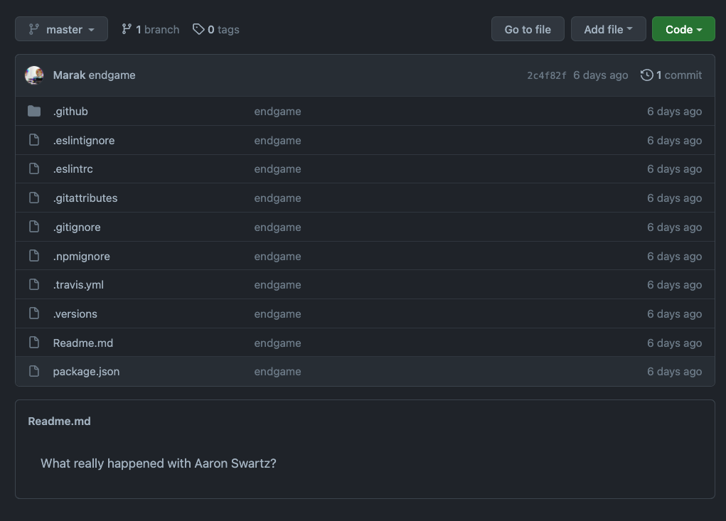
Task: Open the green Code dropdown
Action: [682, 29]
